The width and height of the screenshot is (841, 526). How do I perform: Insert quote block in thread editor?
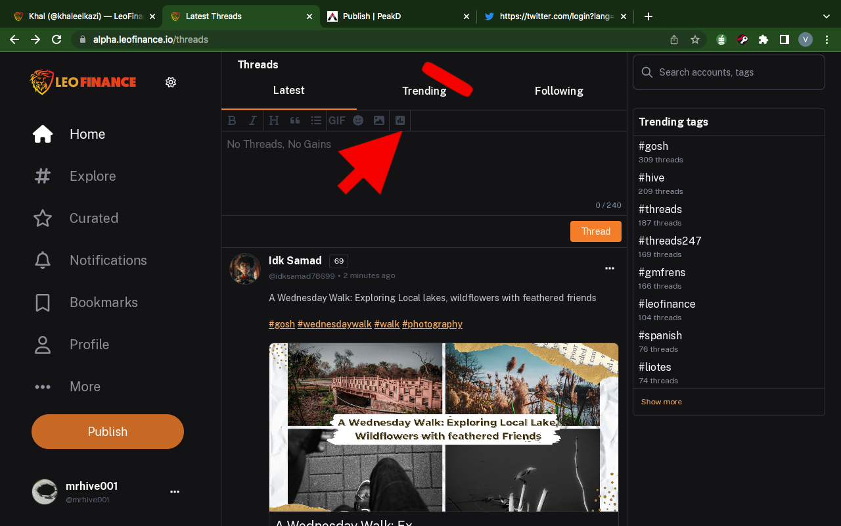(295, 120)
